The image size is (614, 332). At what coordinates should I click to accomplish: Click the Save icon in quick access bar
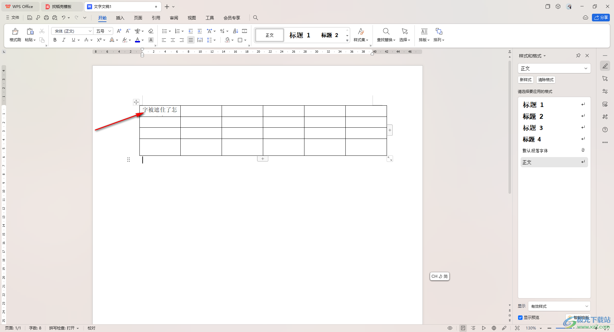[30, 18]
